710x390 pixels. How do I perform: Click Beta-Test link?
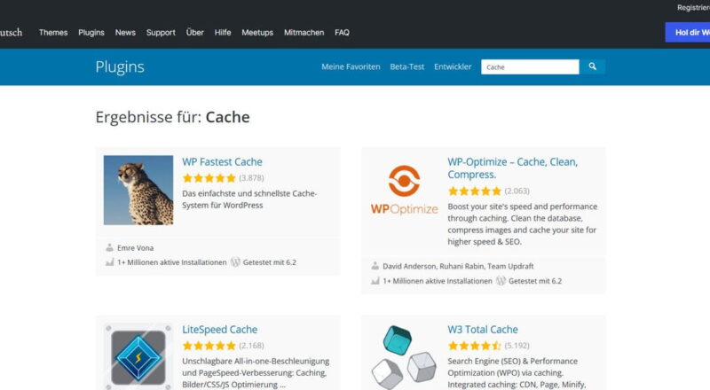407,66
